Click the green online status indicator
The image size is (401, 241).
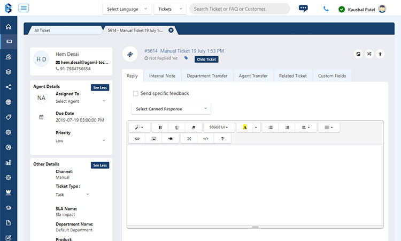coord(342,10)
